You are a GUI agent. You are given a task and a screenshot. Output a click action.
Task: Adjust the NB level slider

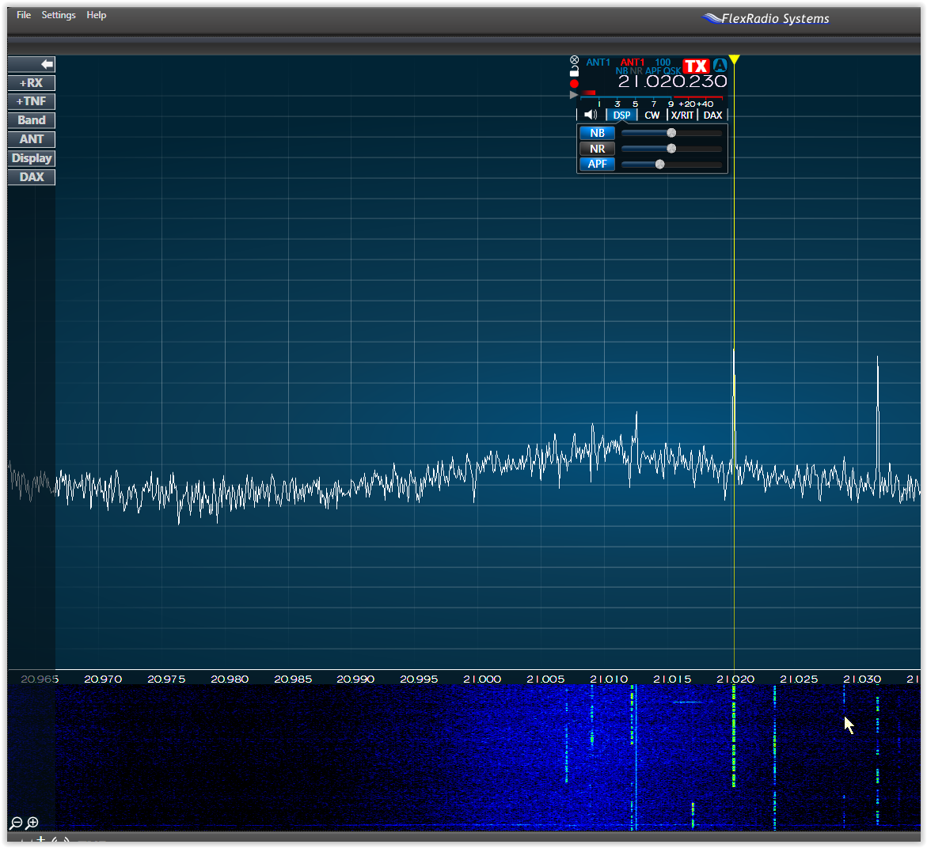[671, 132]
